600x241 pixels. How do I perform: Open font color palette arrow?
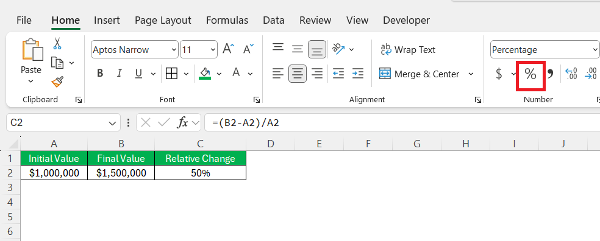[x=250, y=74]
